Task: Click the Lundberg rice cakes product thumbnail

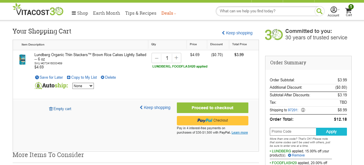Action: [22, 60]
